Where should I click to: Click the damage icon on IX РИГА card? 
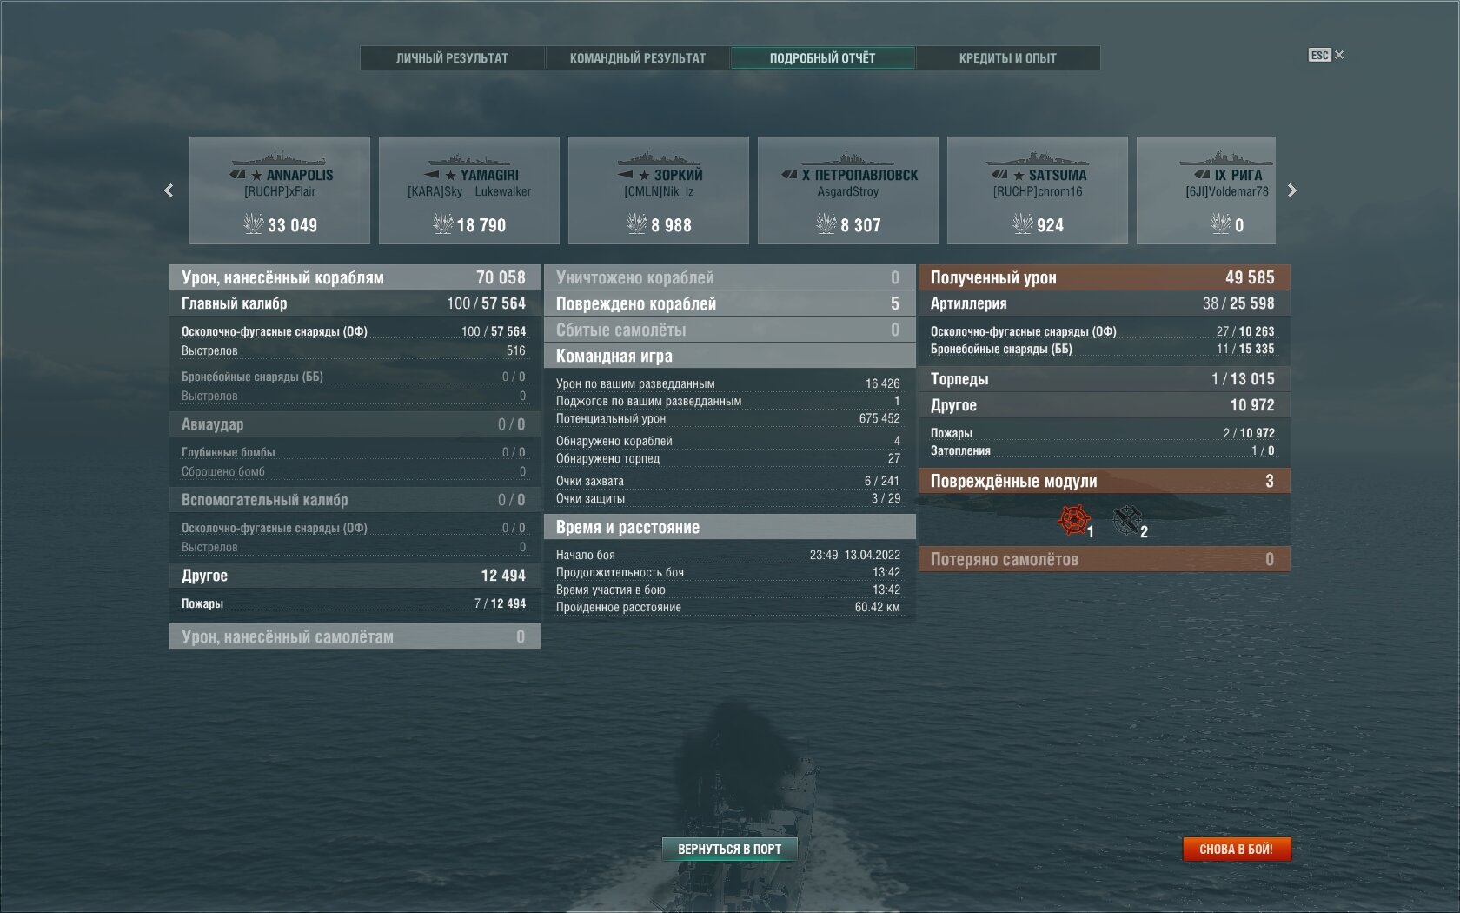(x=1220, y=224)
